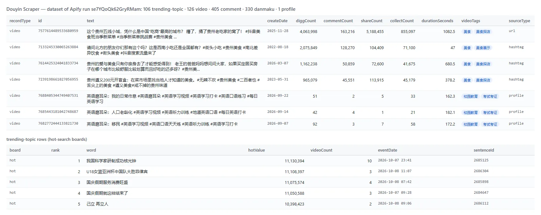Click the collectCount column header
Viewport: 541px width, 215px height.
pos(402,21)
